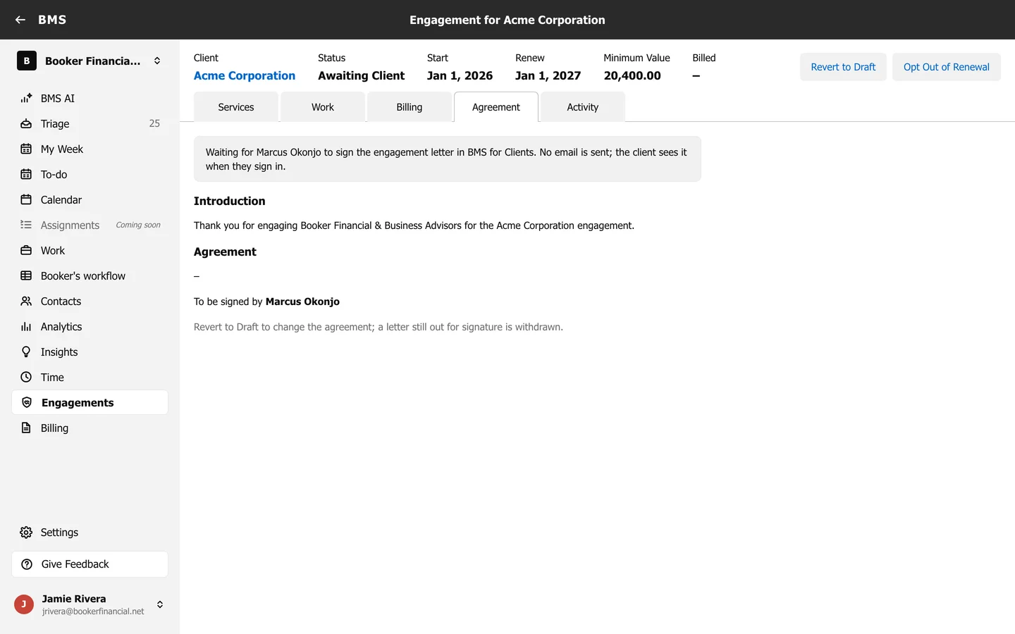Viewport: 1015px width, 634px height.
Task: Click the Jamie Rivera red avatar
Action: click(x=24, y=604)
